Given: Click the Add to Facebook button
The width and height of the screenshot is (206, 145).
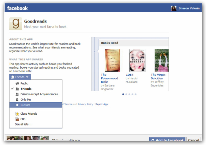Looking at the screenshot, I should coord(167,139).
